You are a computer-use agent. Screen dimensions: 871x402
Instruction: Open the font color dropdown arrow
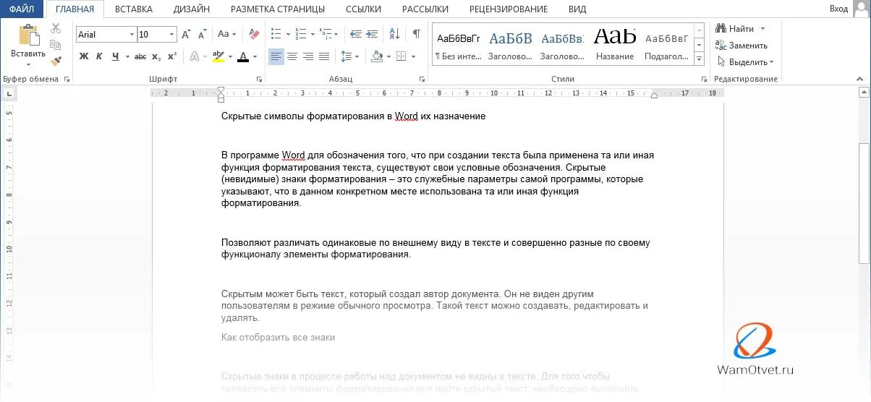pos(255,56)
